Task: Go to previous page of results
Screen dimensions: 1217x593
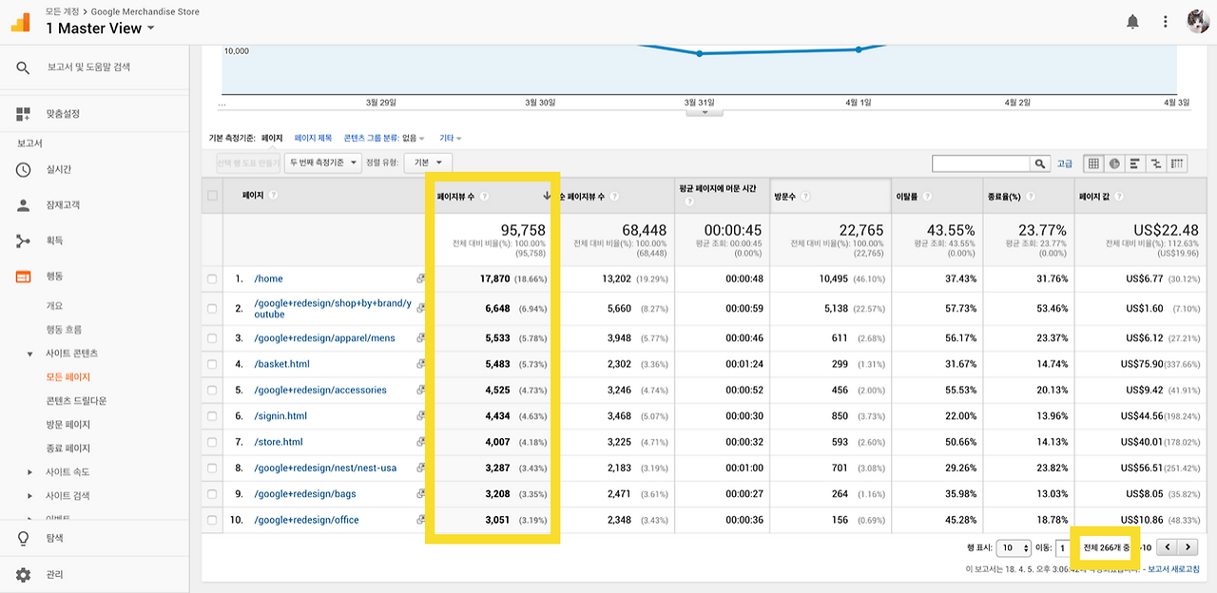Action: point(1169,547)
